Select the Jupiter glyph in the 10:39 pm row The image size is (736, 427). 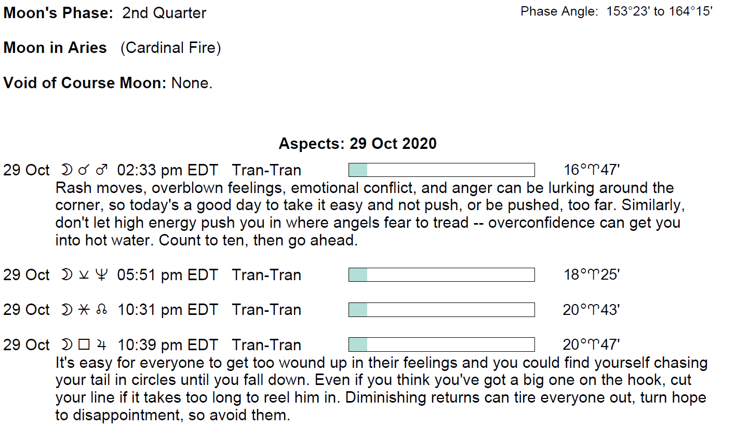(x=102, y=345)
